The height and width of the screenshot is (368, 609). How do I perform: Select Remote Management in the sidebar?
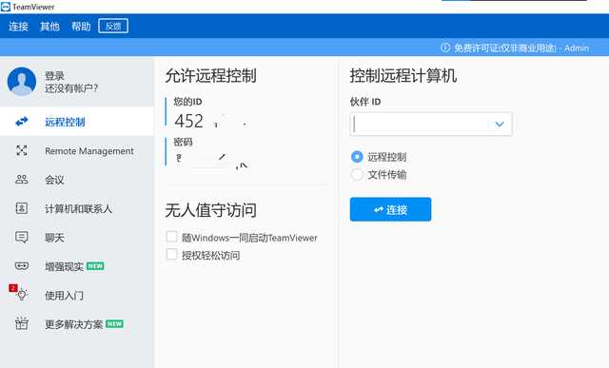click(x=77, y=150)
